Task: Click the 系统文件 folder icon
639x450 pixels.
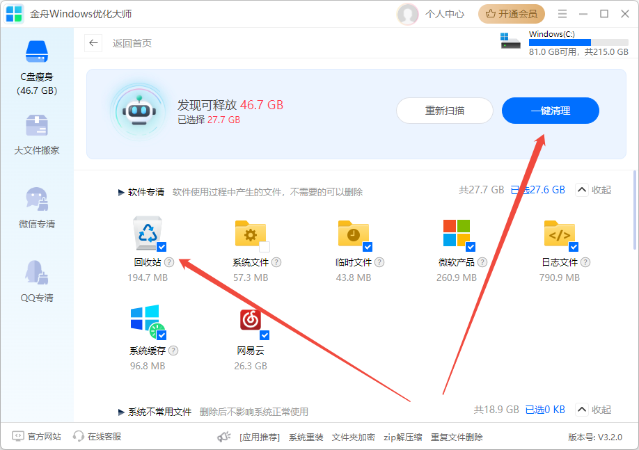Action: pyautogui.click(x=250, y=234)
